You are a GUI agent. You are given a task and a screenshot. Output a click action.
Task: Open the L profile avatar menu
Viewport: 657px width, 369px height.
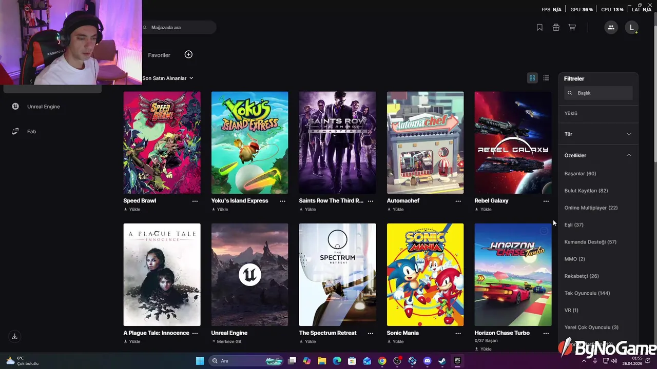632,28
